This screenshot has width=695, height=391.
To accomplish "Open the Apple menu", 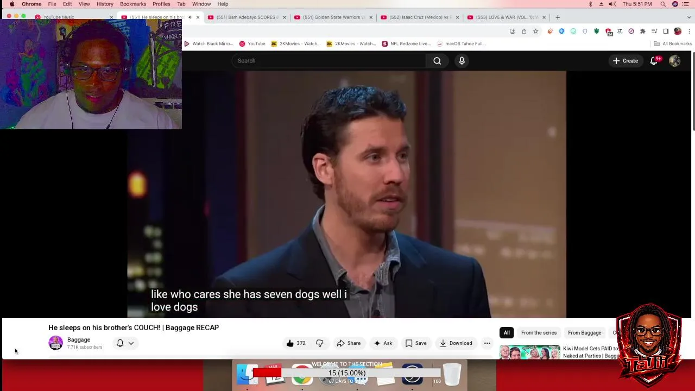I will (x=11, y=4).
